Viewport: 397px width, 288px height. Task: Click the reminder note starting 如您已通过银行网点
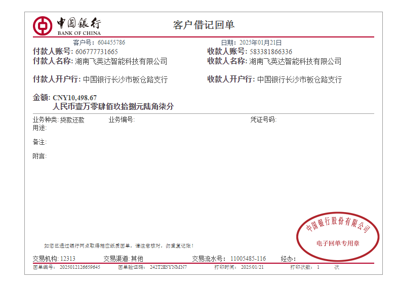point(118,246)
